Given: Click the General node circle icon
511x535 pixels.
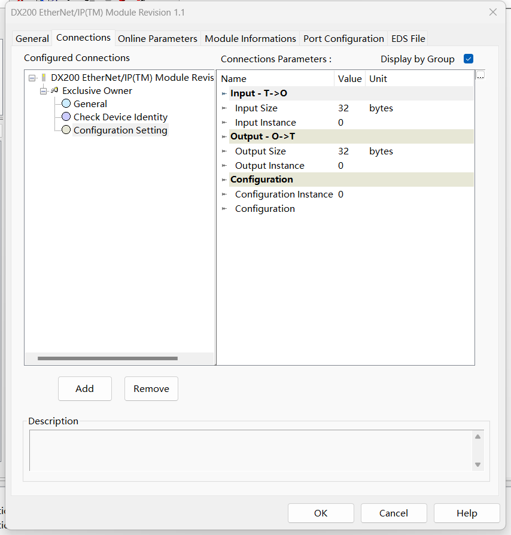Looking at the screenshot, I should pyautogui.click(x=66, y=104).
